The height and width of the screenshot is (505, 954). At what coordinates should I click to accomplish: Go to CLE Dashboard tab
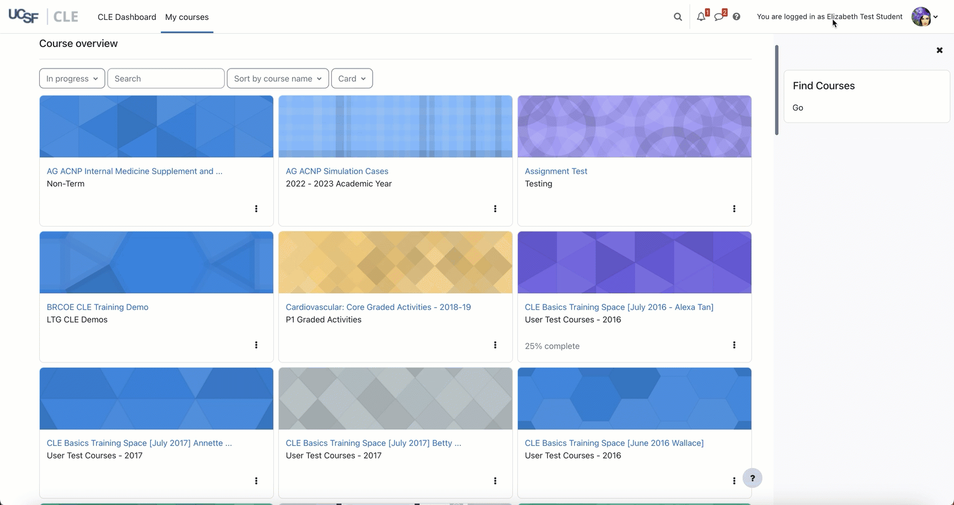127,17
